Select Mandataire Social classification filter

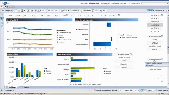click(155, 46)
